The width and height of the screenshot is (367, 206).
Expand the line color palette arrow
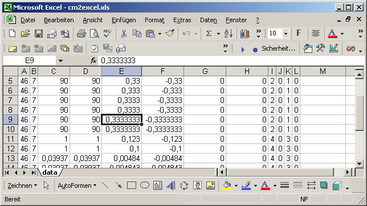(x=255, y=186)
